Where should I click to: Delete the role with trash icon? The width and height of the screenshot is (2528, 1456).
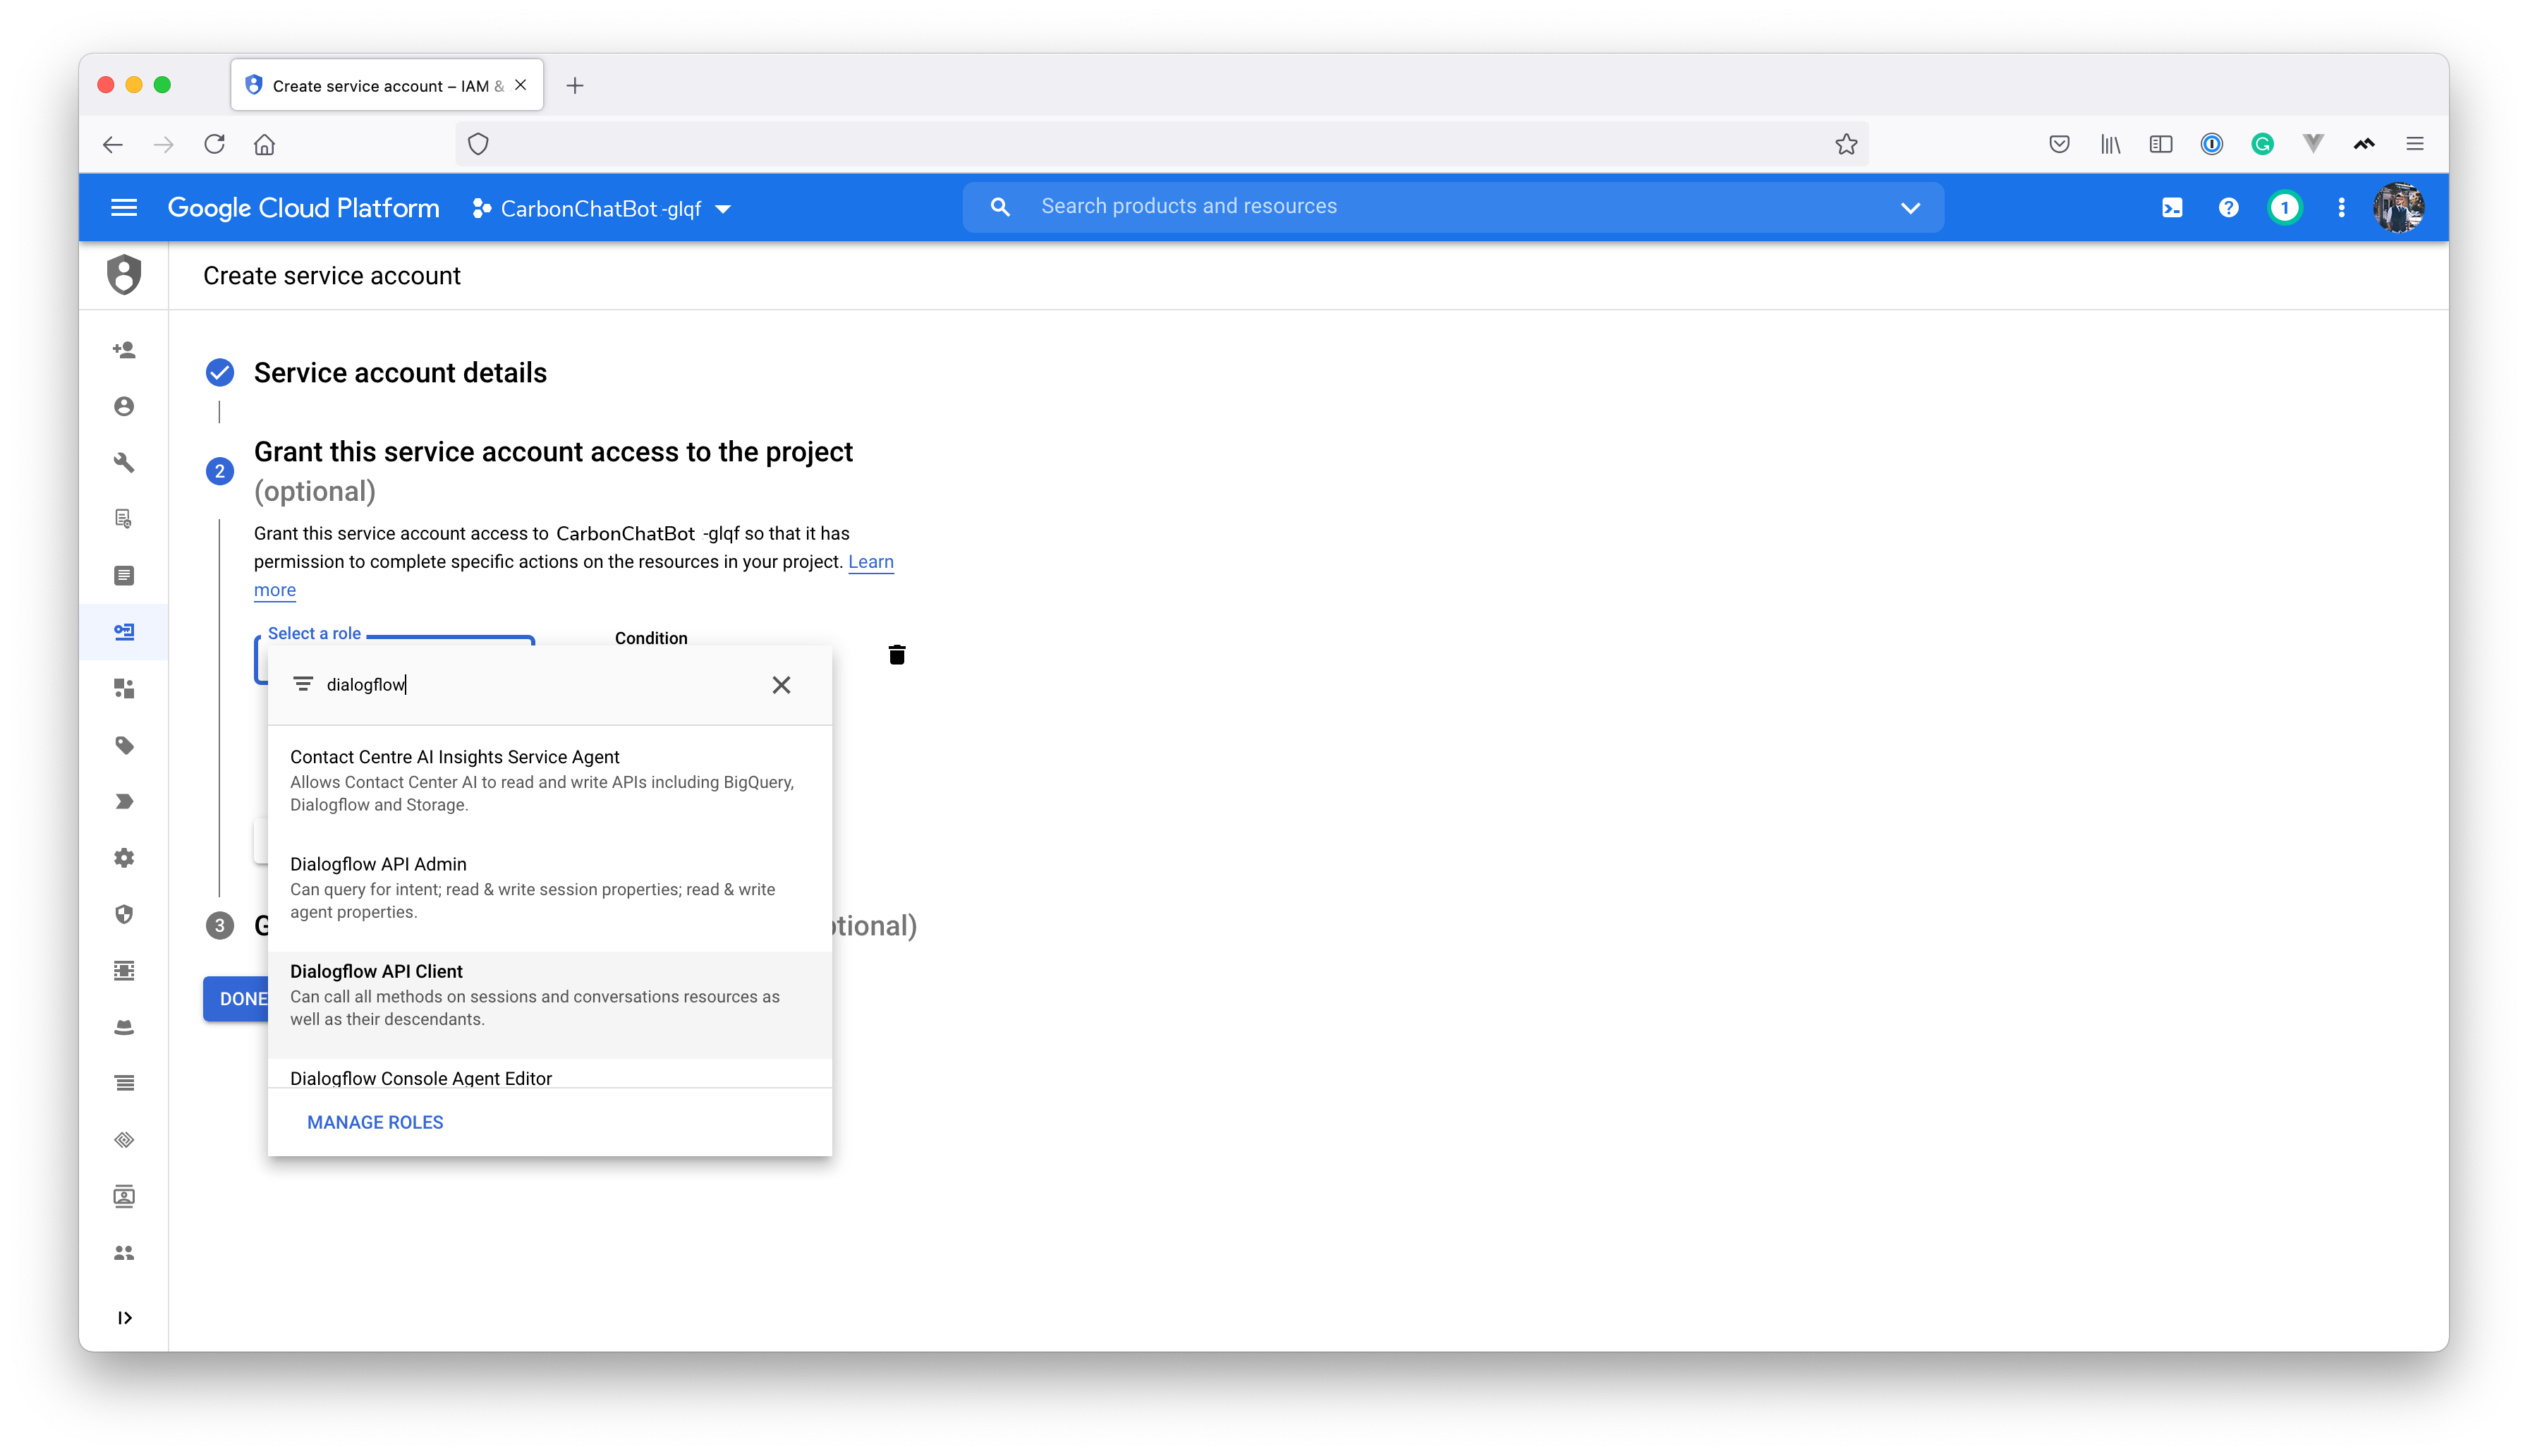tap(897, 655)
